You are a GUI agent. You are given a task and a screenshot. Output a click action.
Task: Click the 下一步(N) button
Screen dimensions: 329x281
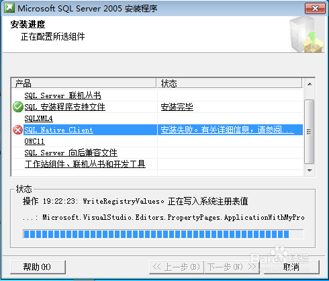pos(232,267)
